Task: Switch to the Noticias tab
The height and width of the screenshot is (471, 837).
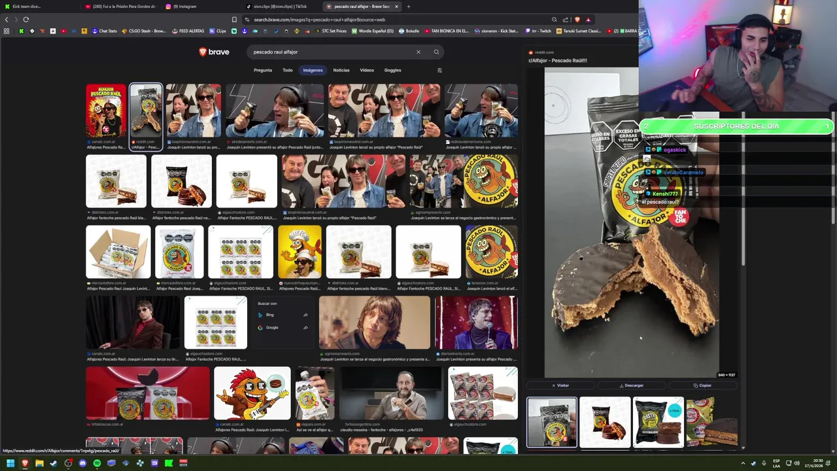Action: pos(341,70)
